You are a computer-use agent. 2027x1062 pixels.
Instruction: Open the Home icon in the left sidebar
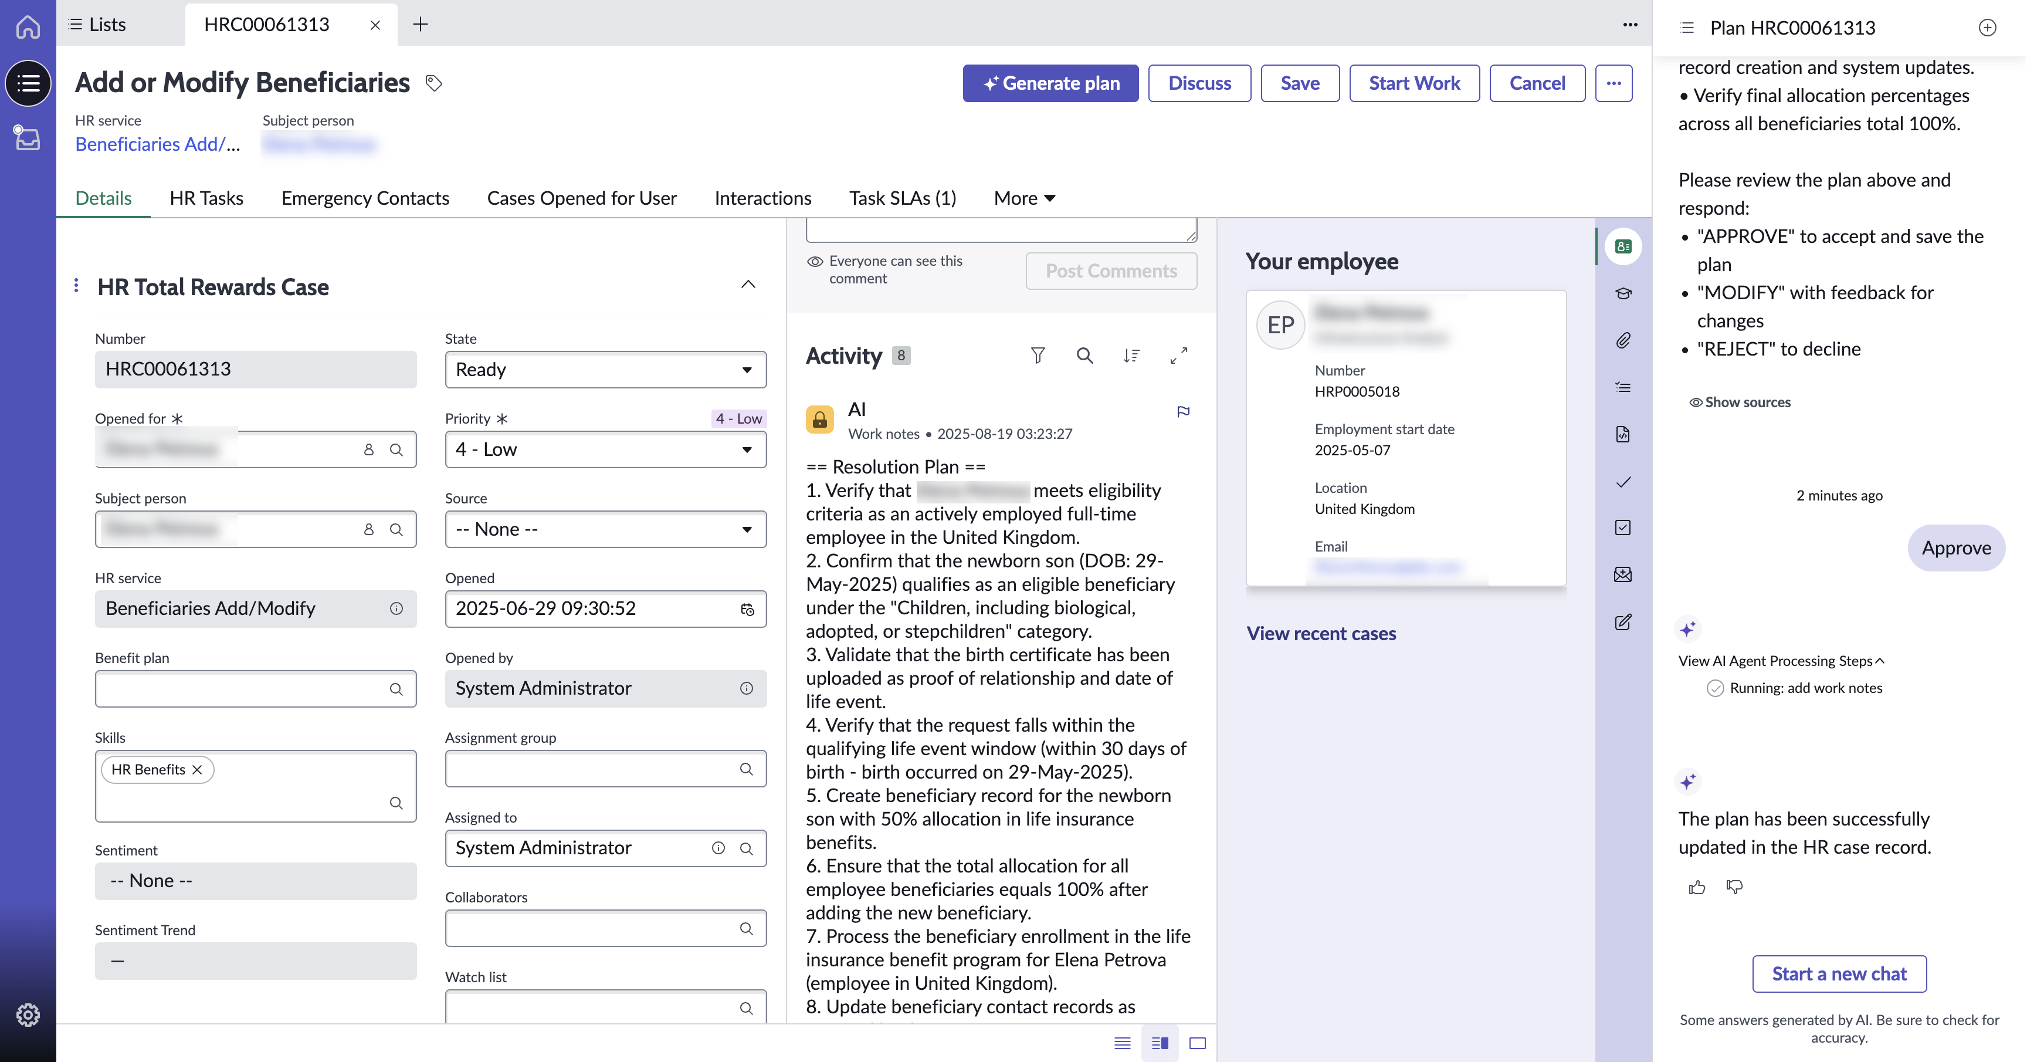click(x=28, y=26)
